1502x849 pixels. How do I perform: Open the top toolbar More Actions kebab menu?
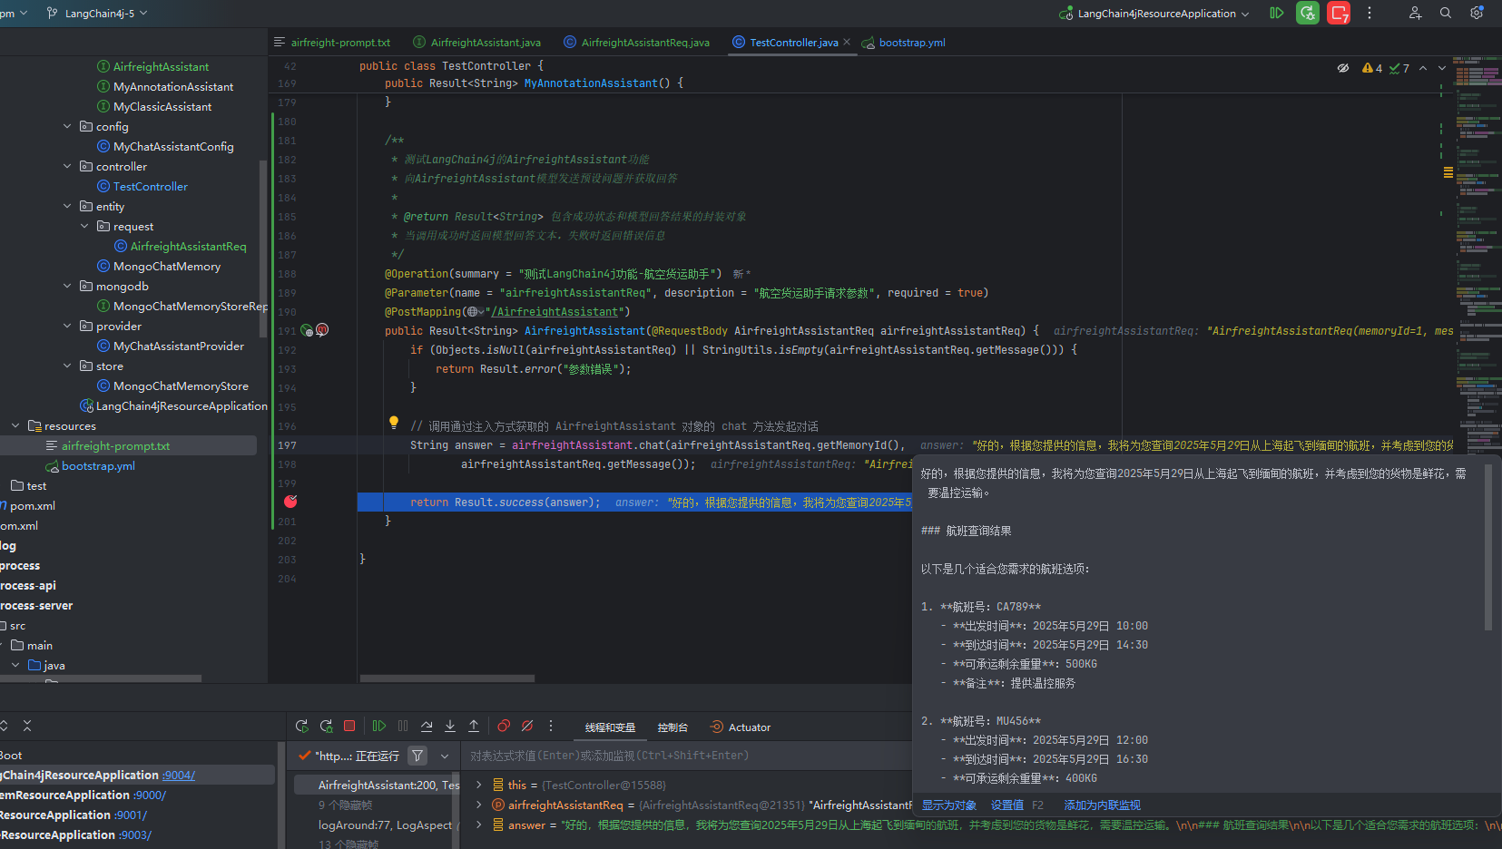tap(1369, 13)
